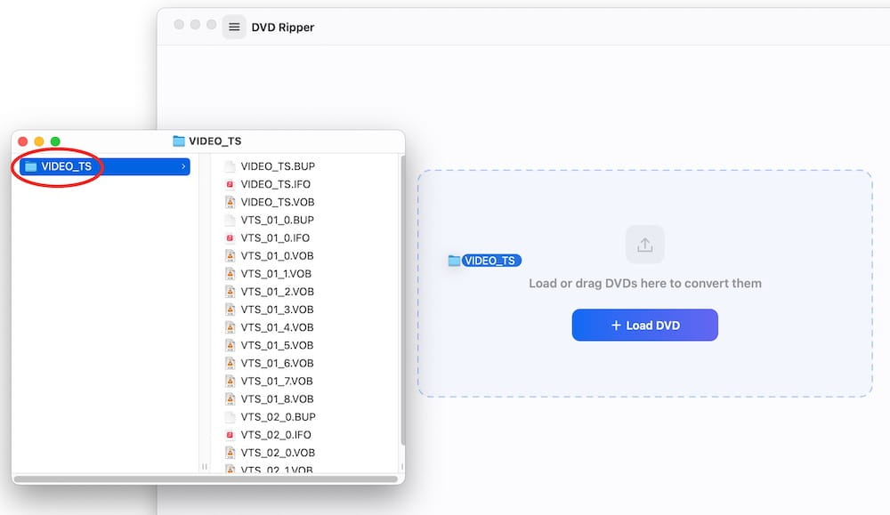This screenshot has width=890, height=515.
Task: Select the VTS_02_0.IFO file
Action: pyautogui.click(x=276, y=434)
